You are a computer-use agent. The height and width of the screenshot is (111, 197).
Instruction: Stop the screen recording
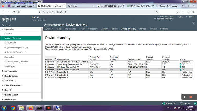[191, 97]
